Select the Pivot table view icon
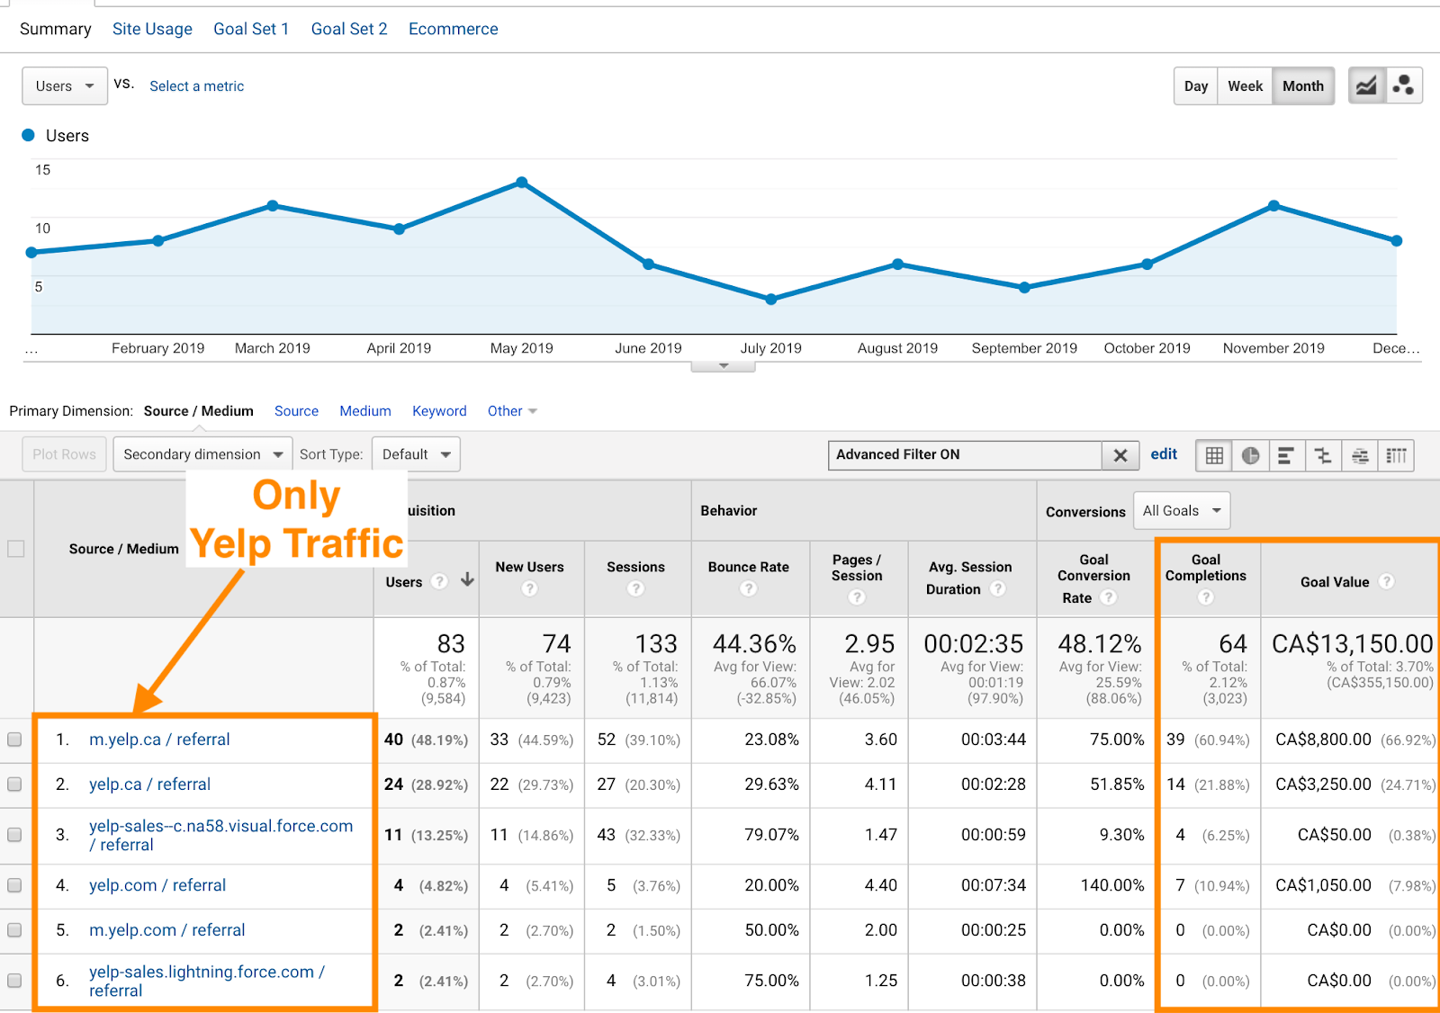The width and height of the screenshot is (1440, 1013). (1396, 455)
